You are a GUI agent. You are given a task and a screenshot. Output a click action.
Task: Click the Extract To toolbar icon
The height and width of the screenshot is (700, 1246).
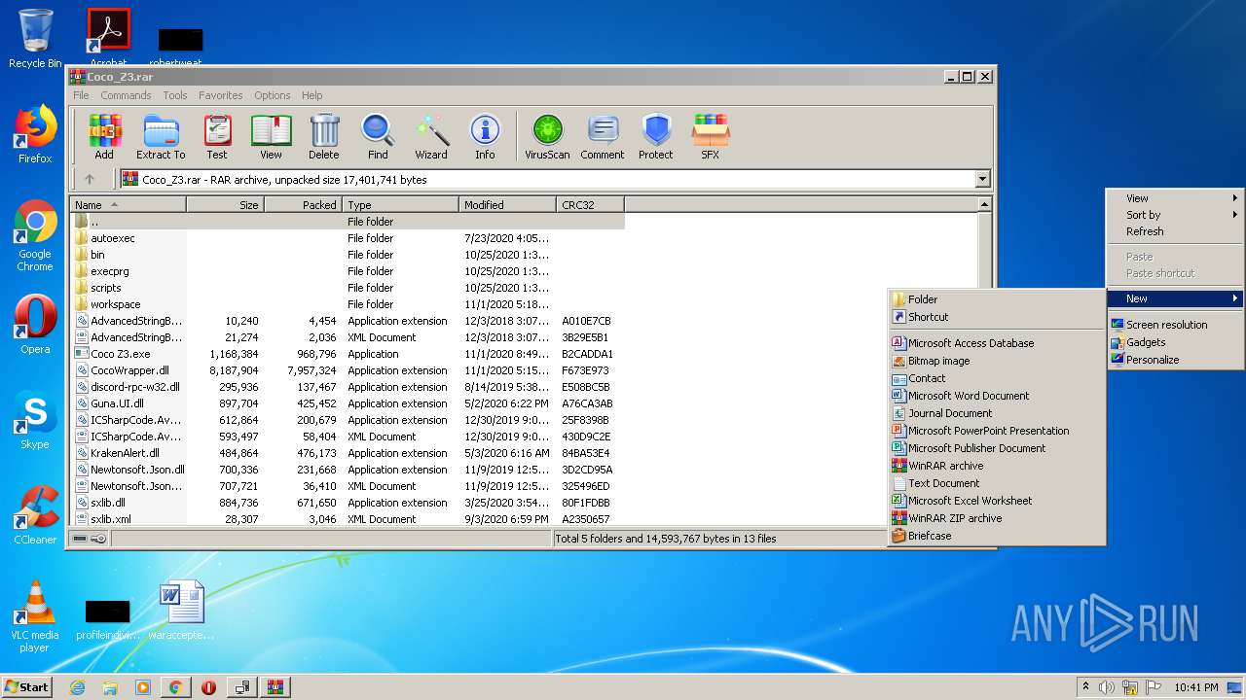(x=161, y=136)
